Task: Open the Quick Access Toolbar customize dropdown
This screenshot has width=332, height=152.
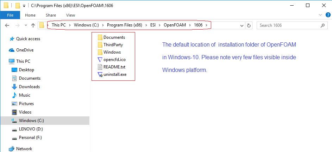Action: [x=24, y=6]
